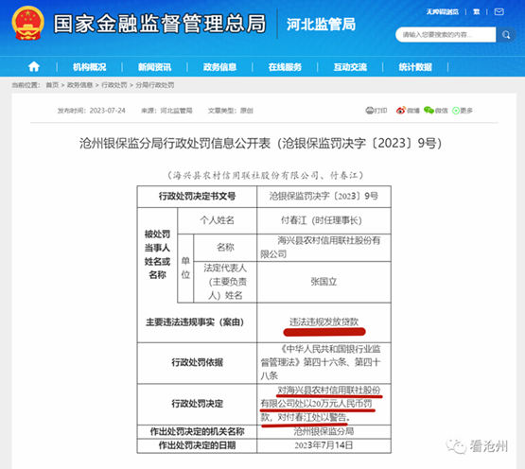Click the home icon in navigation bar
The height and width of the screenshot is (469, 525).
34,66
